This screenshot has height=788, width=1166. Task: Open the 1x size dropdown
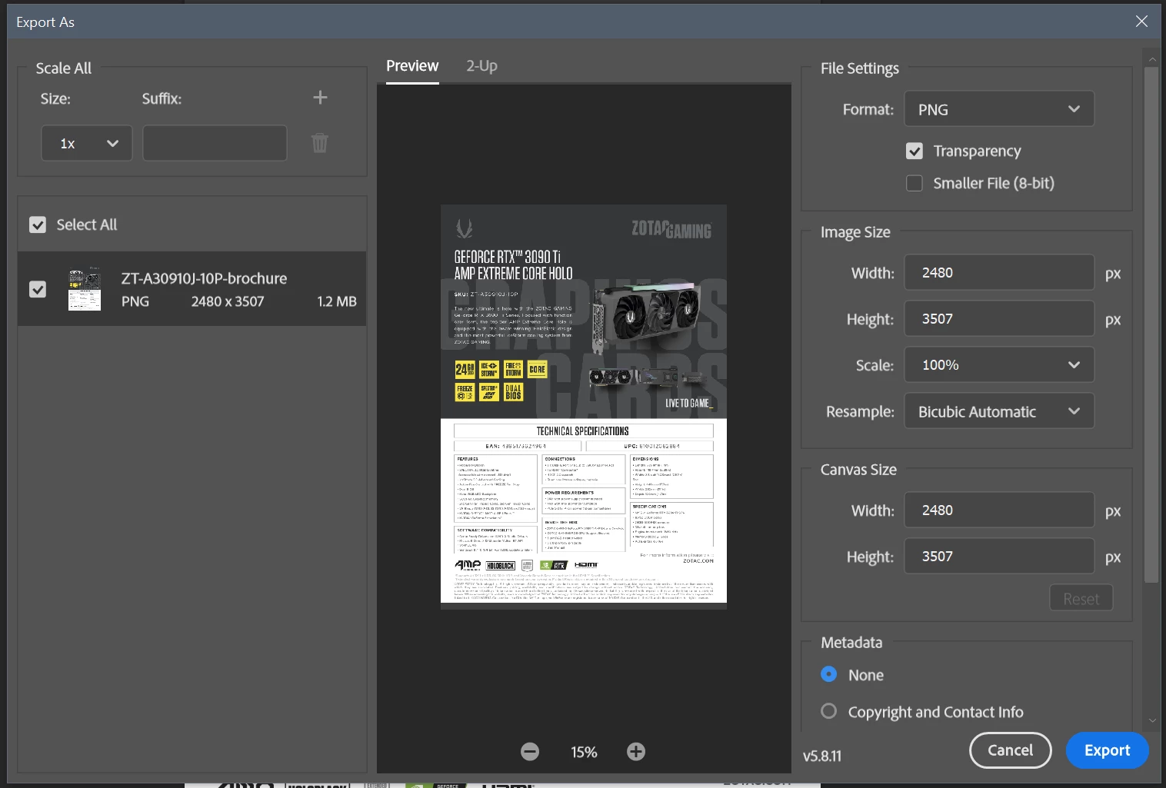pos(87,143)
